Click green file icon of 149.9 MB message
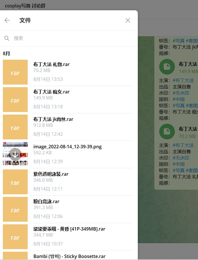 click(167, 67)
